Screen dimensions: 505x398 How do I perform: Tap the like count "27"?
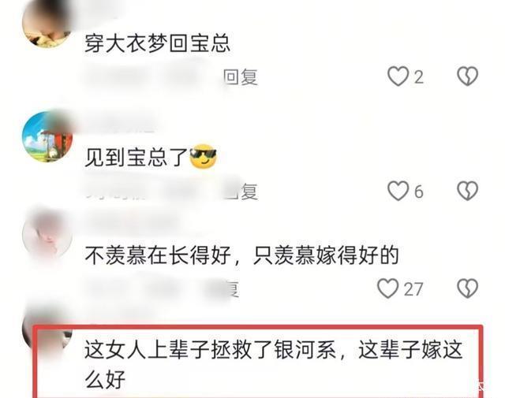413,289
